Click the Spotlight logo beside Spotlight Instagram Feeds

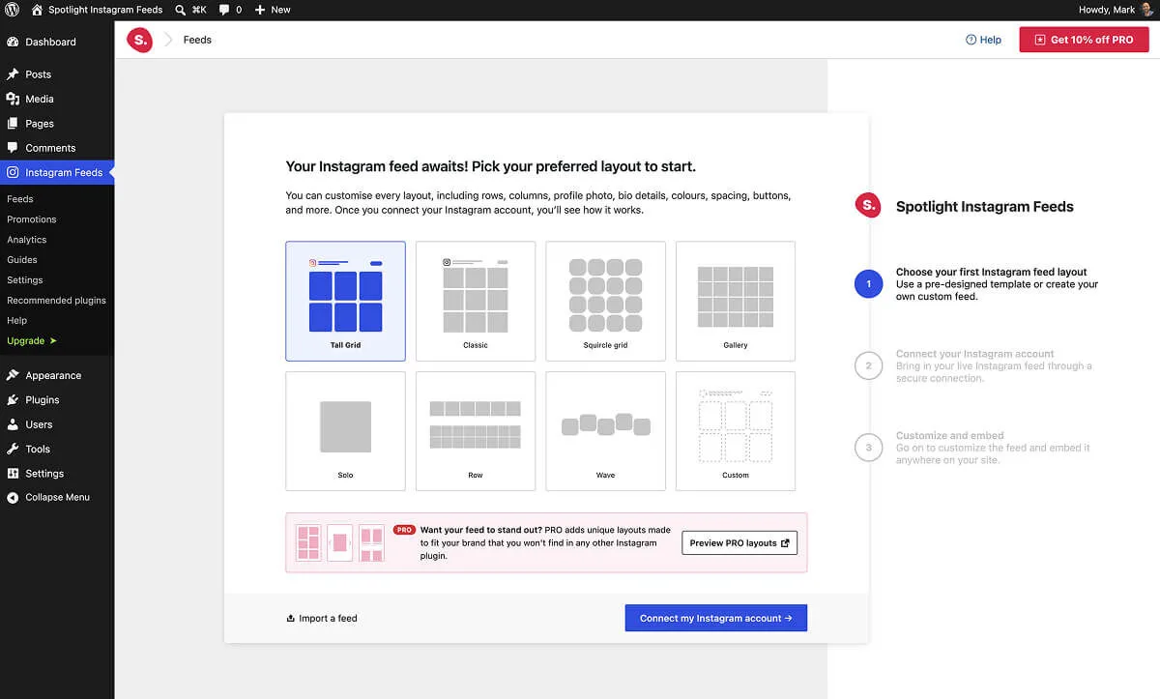pyautogui.click(x=868, y=205)
